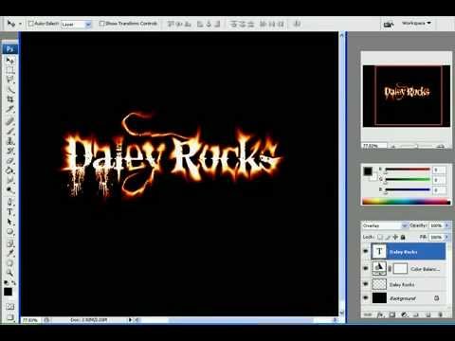Select the Slice tool
Viewport: 455px width, 341px height.
10,110
